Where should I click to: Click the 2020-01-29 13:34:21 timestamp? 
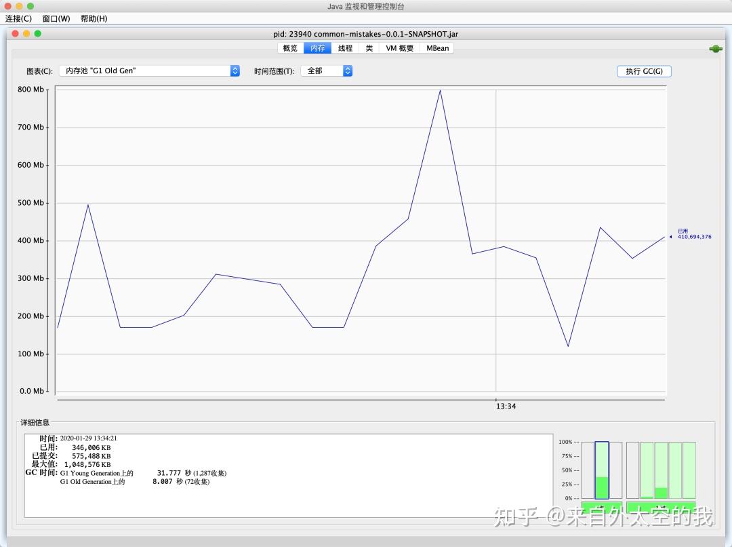(88, 438)
